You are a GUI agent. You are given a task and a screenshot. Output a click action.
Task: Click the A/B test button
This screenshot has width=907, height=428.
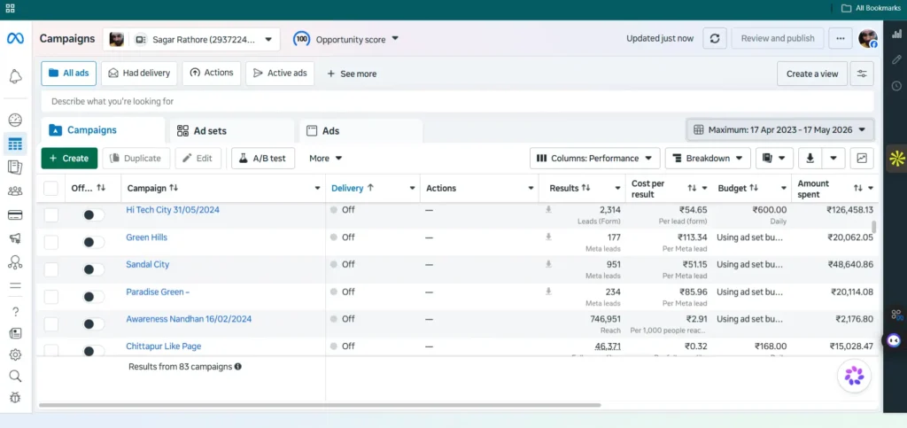[x=263, y=158]
